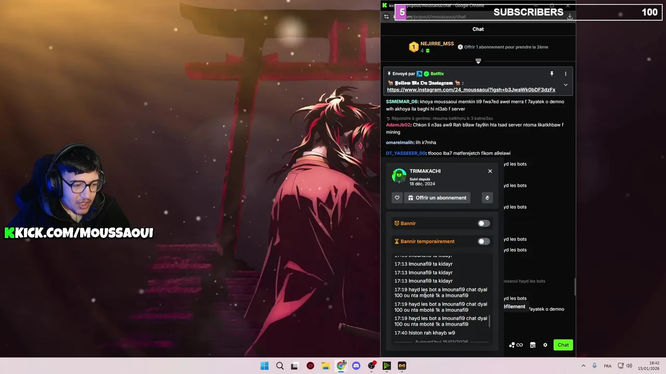666x374 pixels.
Task: Click the main chat scrollbar
Action: tap(574, 287)
